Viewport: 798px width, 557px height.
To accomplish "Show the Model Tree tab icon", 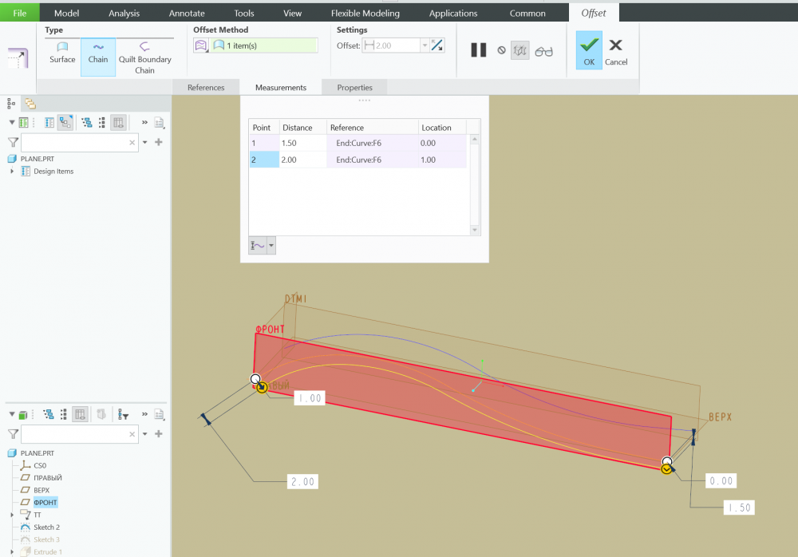I will [x=11, y=104].
